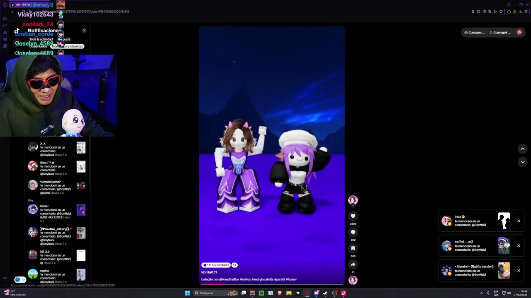Click the browser back arrow
531x298 pixels.
(x=12, y=12)
